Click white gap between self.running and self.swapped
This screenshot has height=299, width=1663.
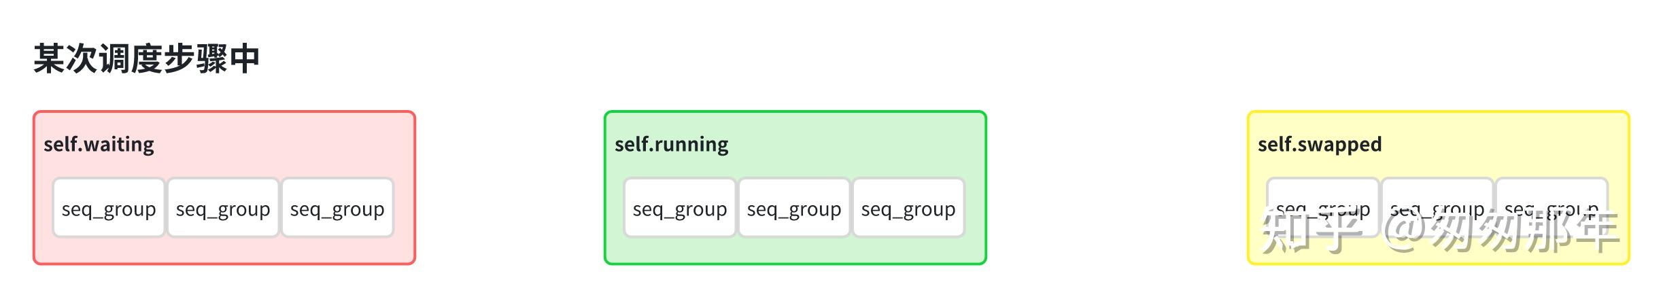click(x=1116, y=188)
